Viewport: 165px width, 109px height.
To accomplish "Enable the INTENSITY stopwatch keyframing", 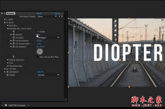I will click(7, 72).
